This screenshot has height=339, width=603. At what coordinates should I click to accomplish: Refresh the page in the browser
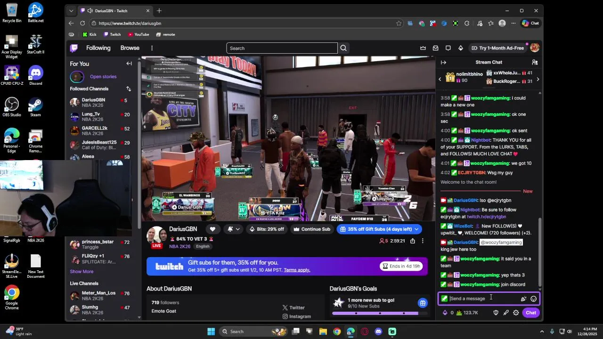tap(82, 23)
